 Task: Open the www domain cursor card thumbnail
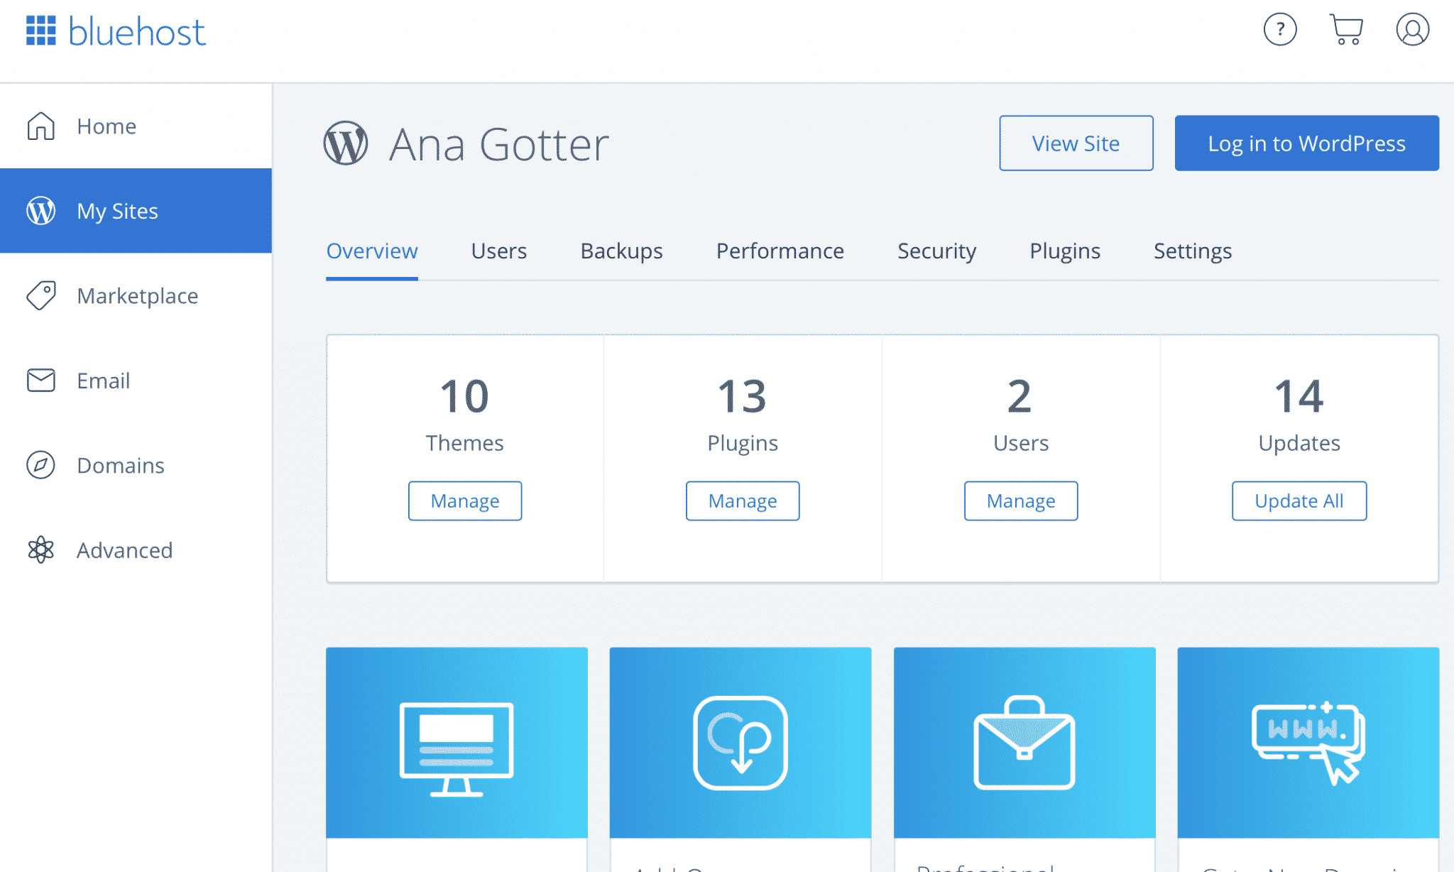pos(1308,742)
